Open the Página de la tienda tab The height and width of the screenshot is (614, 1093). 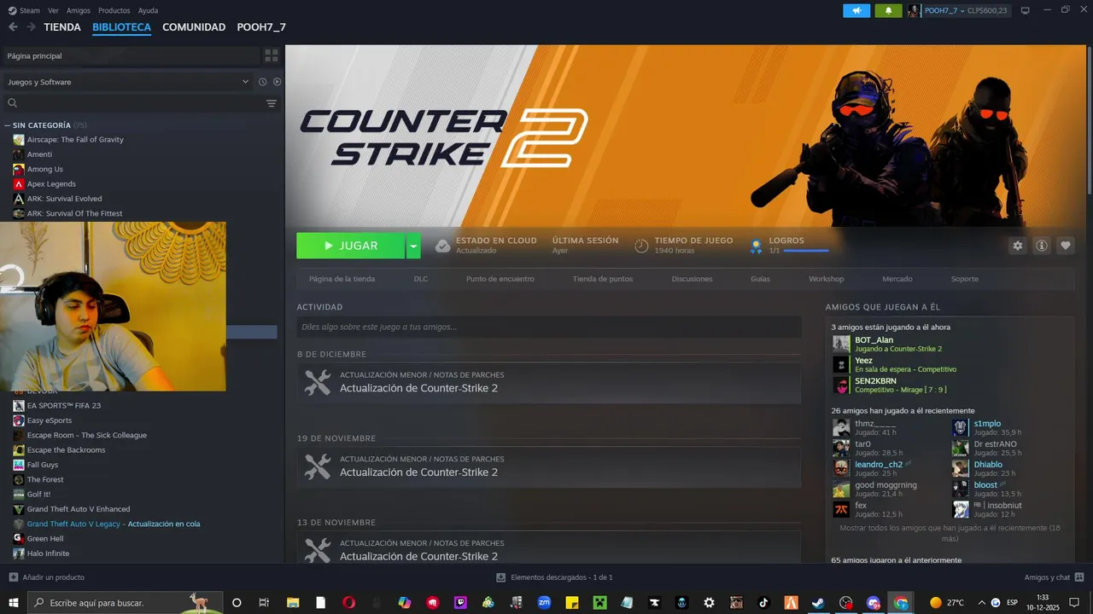[x=342, y=279]
